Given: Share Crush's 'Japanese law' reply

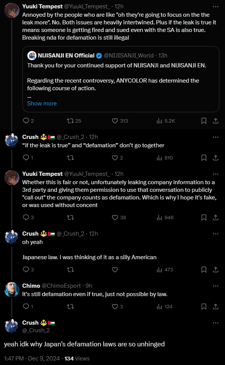Looking at the screenshot, I should 215,269.
